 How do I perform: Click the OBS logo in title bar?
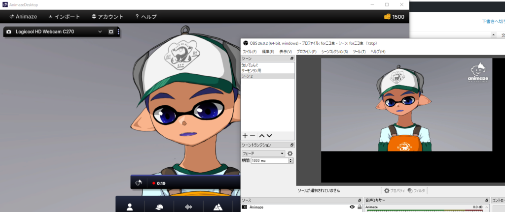(x=246, y=43)
